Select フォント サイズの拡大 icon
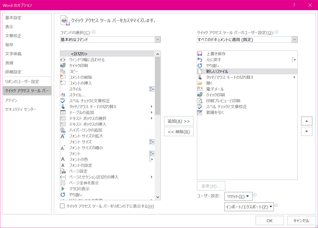318x228 pixels. tap(63, 136)
